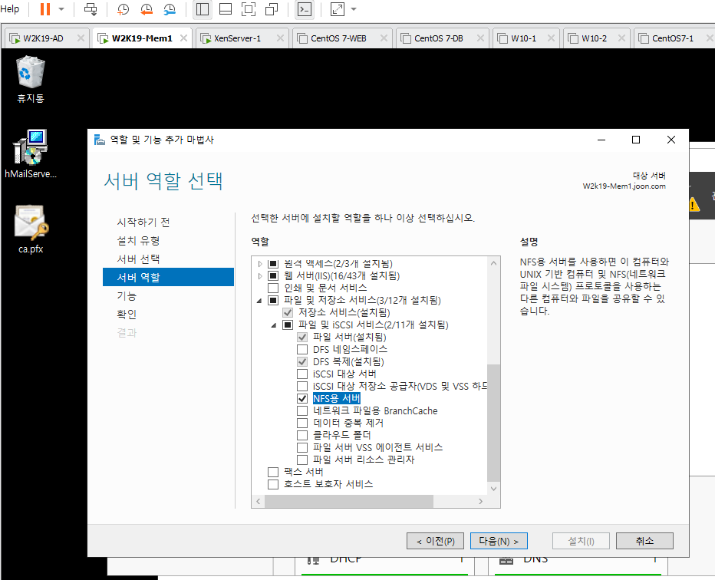
Task: Click the roles list scroll-down arrow
Action: (493, 489)
